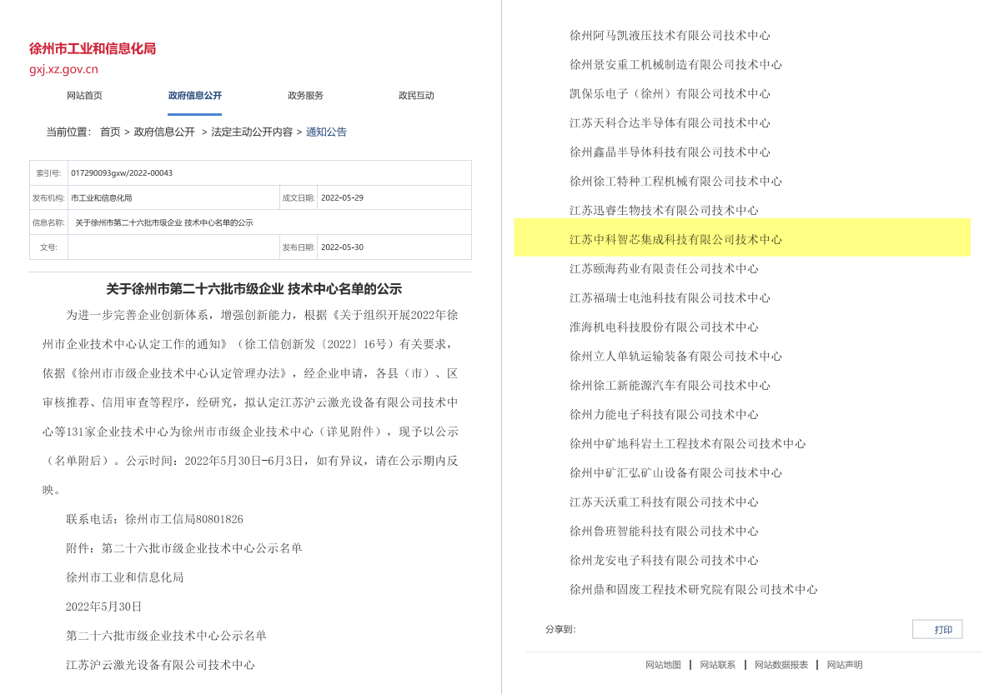
Task: Select the 政府信息公开 navigation tab
Action: point(195,96)
